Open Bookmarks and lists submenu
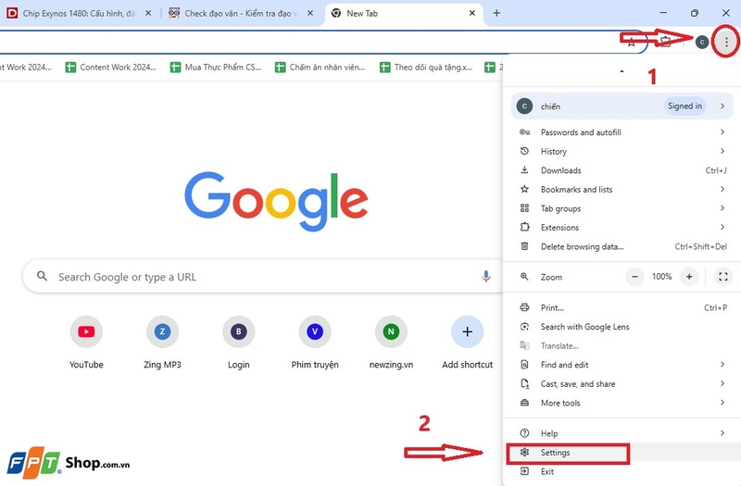Image resolution: width=741 pixels, height=486 pixels. (622, 190)
